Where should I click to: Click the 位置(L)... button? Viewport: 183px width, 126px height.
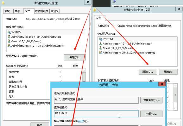151,114
